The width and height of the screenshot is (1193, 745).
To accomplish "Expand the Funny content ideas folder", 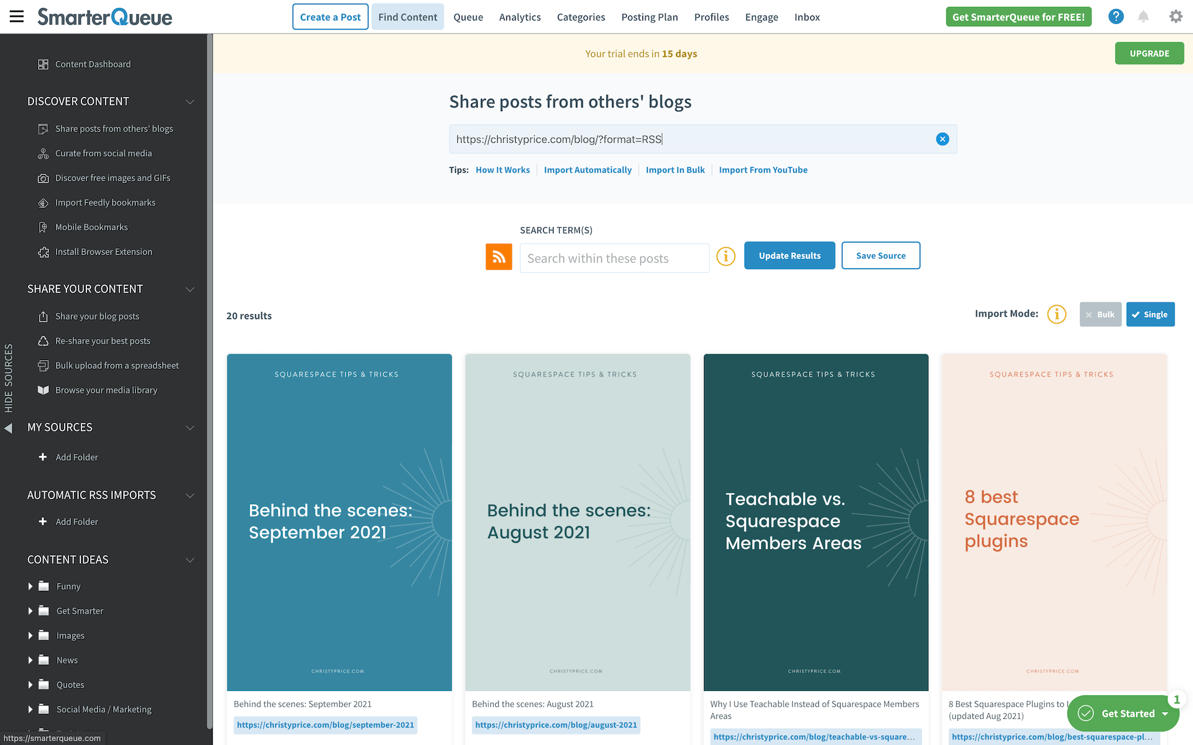I will coord(30,586).
